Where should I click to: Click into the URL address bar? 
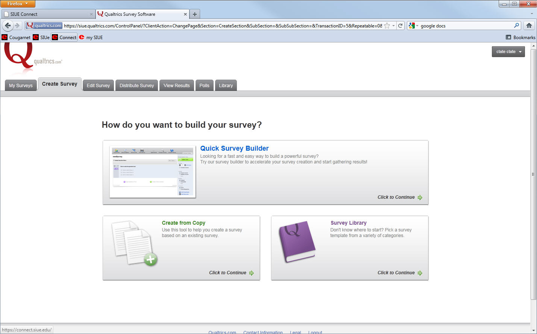tap(222, 26)
